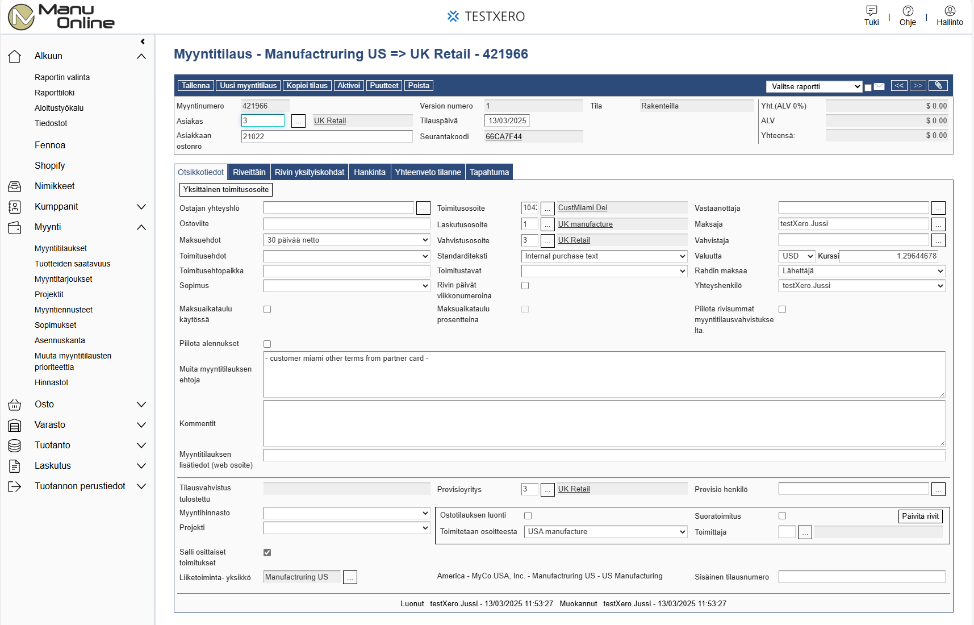Open Tuki support chat icon
974x625 pixels.
pos(871,11)
